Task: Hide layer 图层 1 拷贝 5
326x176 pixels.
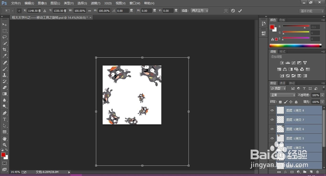Action: [272, 138]
